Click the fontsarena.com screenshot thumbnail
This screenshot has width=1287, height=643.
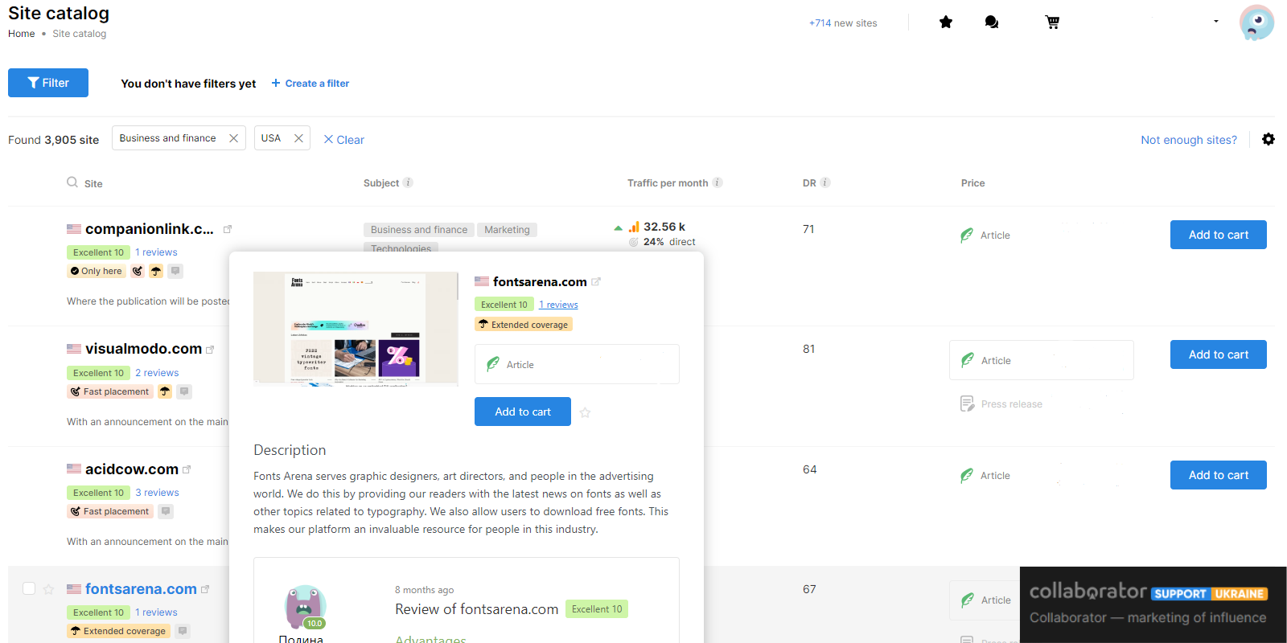(x=355, y=328)
